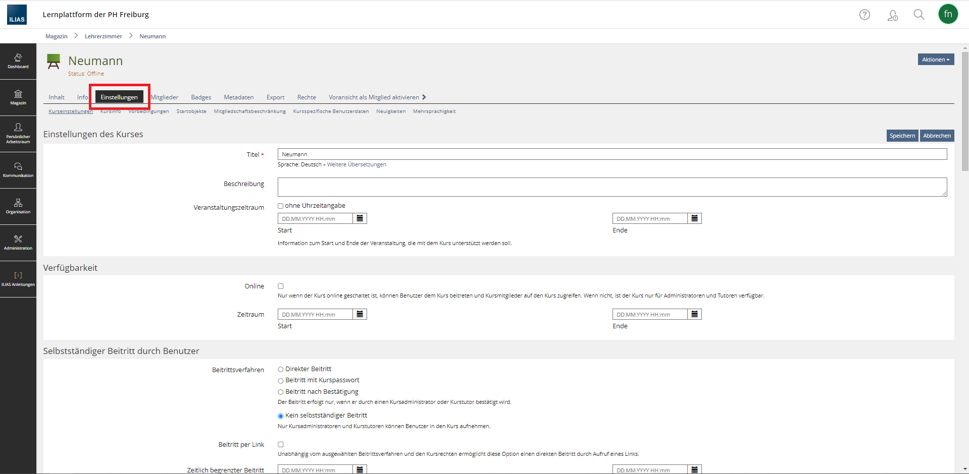Open calendar picker for Verfügbarkeit Zeitraum Ende

pos(695,314)
